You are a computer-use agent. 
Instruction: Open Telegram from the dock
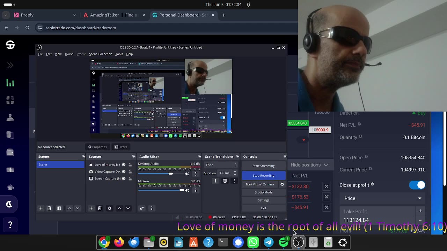(269, 242)
